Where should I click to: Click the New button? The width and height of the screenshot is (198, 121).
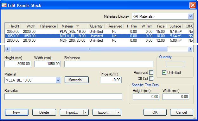[x=16, y=112]
